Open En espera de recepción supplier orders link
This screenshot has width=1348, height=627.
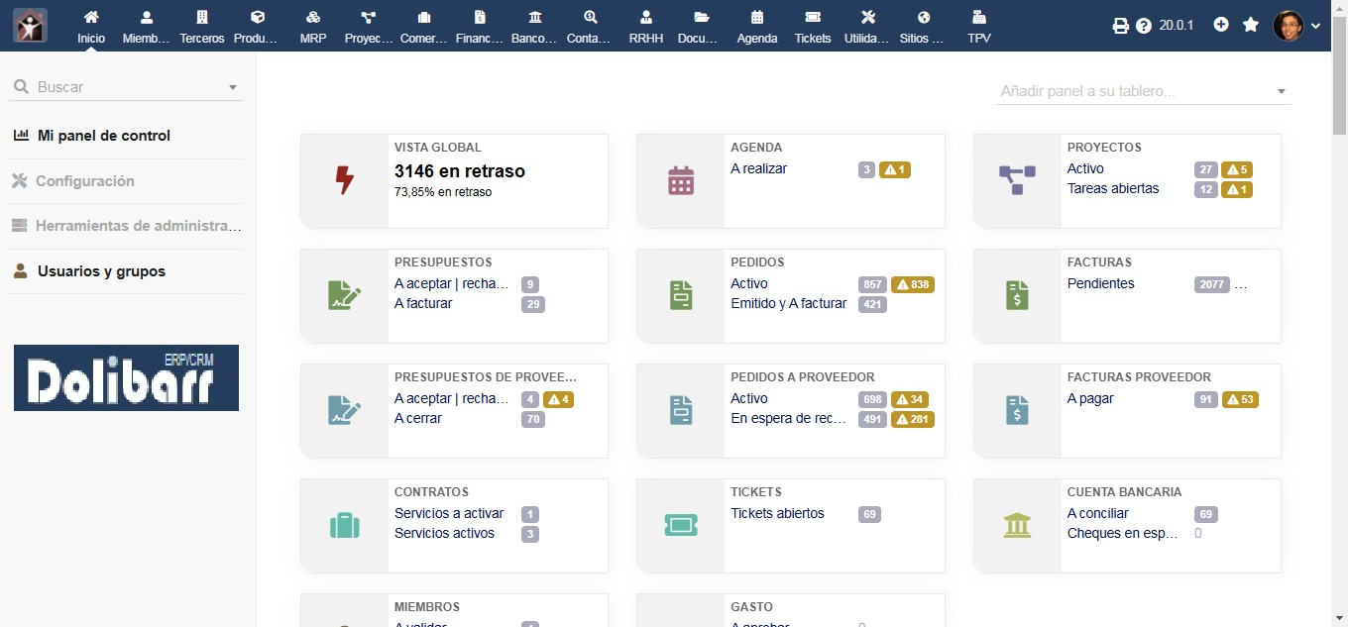[789, 418]
